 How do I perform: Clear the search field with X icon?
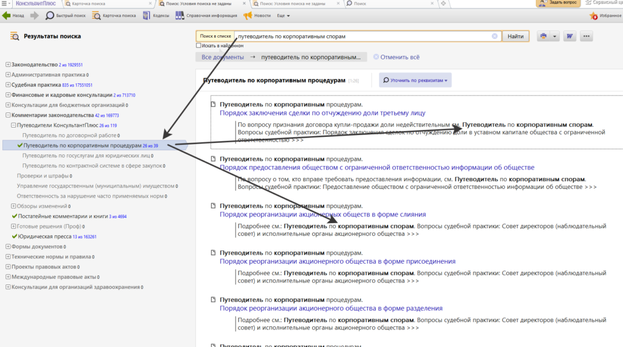(x=495, y=36)
